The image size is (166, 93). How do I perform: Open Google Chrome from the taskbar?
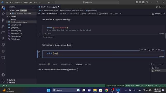[x=106, y=90]
